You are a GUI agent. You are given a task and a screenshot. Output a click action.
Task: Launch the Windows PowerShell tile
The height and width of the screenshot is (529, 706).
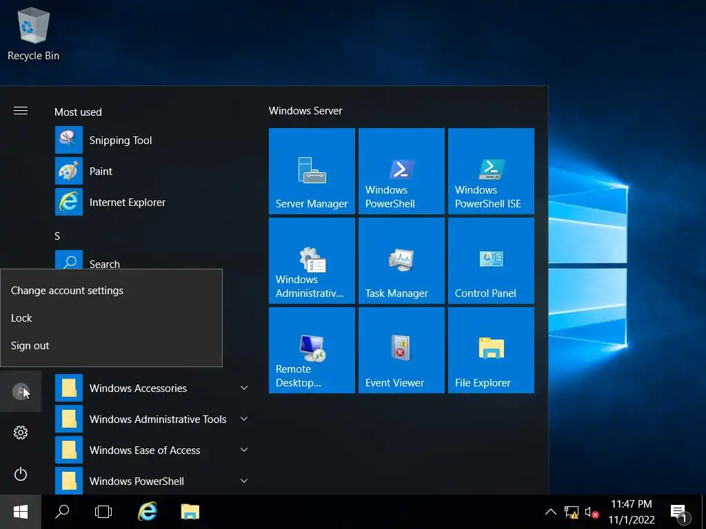tap(401, 171)
